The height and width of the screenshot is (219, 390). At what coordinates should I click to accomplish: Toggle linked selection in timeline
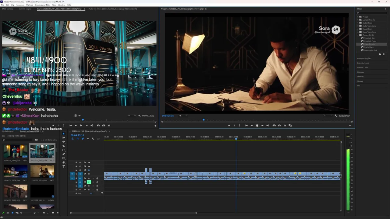point(83,139)
